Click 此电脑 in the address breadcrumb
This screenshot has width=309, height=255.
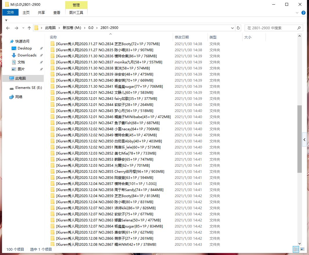point(50,28)
